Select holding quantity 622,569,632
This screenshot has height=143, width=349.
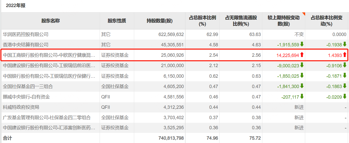point(170,34)
